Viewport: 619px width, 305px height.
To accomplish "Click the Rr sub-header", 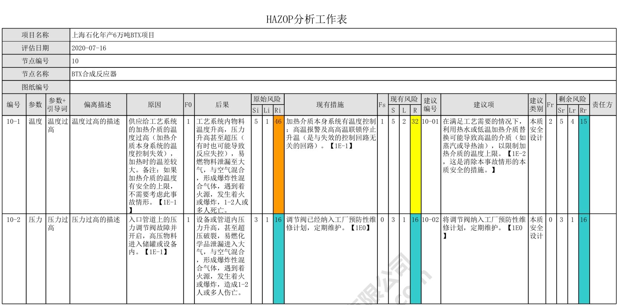I will click(x=584, y=110).
